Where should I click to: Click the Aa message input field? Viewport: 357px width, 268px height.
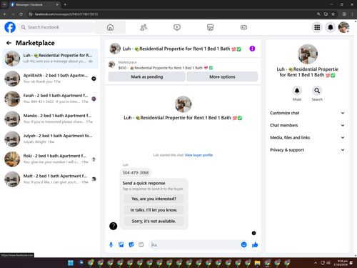[195, 244]
